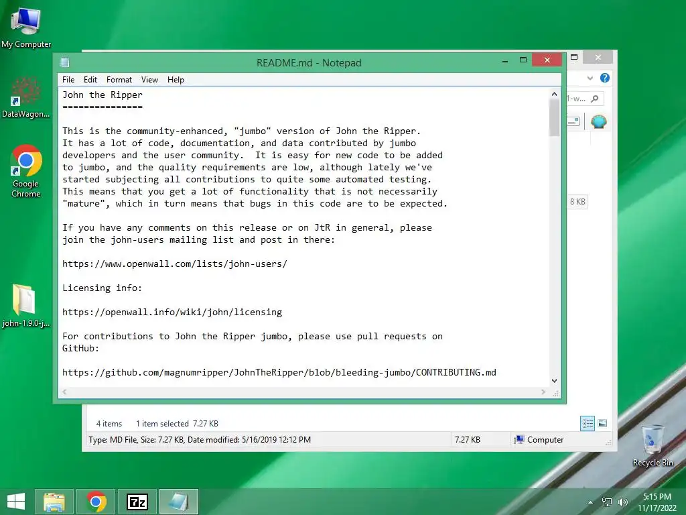Click the blue shell icon in Explorer toolbar
The height and width of the screenshot is (515, 686).
pos(598,121)
